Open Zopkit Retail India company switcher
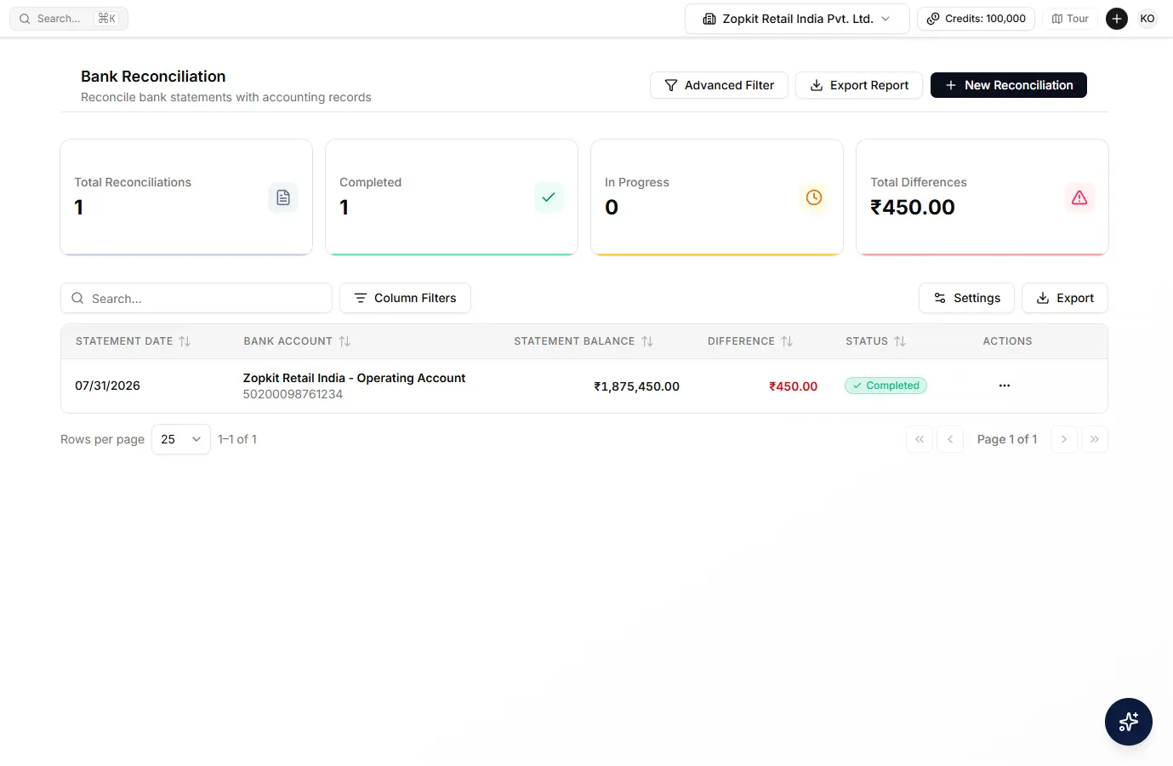Image resolution: width=1173 pixels, height=766 pixels. coord(797,19)
